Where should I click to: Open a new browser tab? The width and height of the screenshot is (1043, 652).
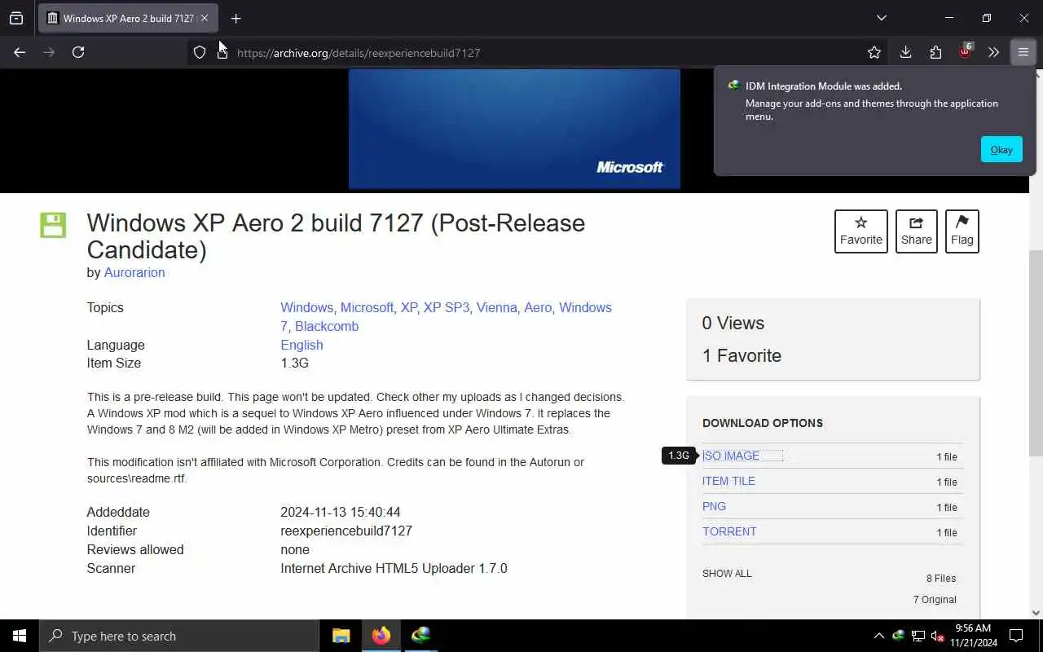point(235,18)
